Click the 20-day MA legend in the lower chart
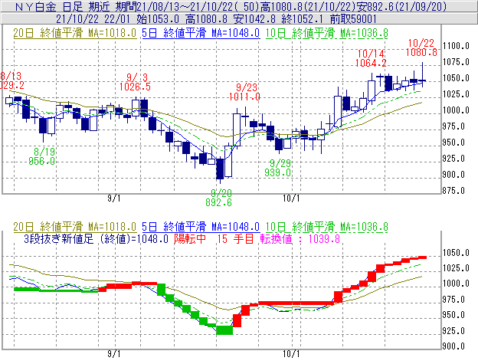The width and height of the screenshot is (478, 364). pos(75,227)
